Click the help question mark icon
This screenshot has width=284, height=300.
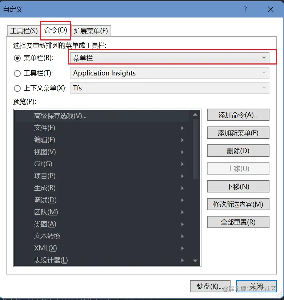coord(245,9)
